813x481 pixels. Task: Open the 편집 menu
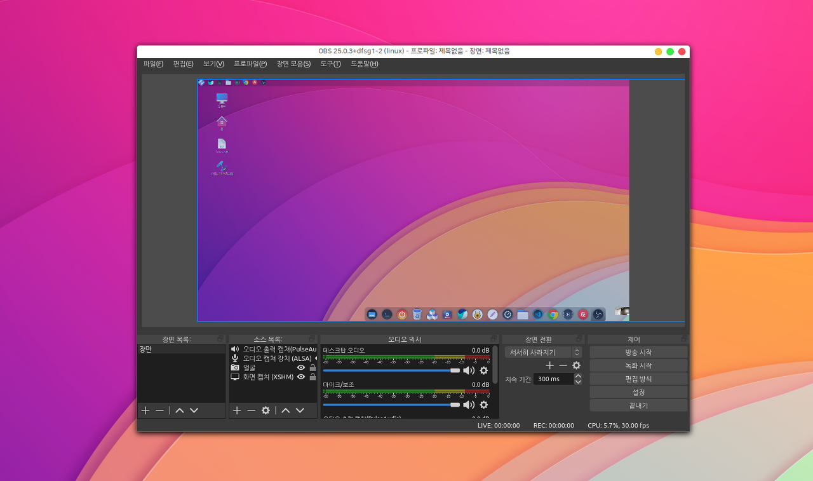pos(184,64)
